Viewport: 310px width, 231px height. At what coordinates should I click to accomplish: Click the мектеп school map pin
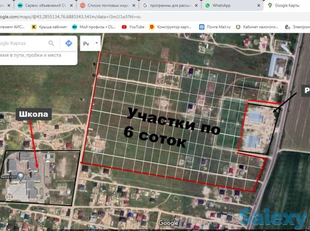(x=21, y=176)
